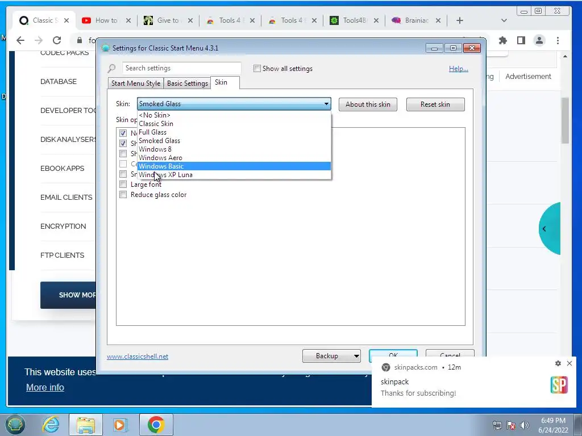This screenshot has width=582, height=436.
Task: Toggle the second checked skin option
Action: coord(123,143)
